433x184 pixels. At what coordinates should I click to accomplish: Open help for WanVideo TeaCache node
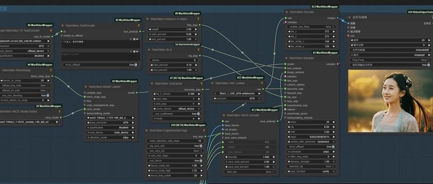coord(201,83)
